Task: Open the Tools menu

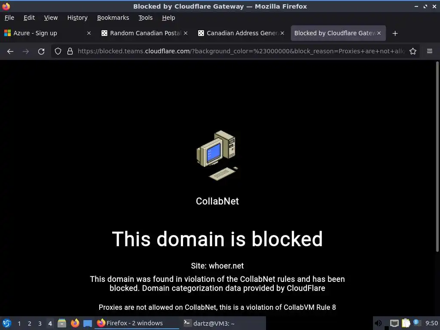Action: 145,18
